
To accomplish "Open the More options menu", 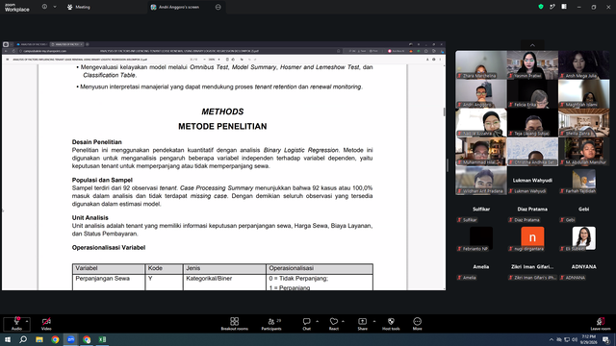I will (x=417, y=324).
